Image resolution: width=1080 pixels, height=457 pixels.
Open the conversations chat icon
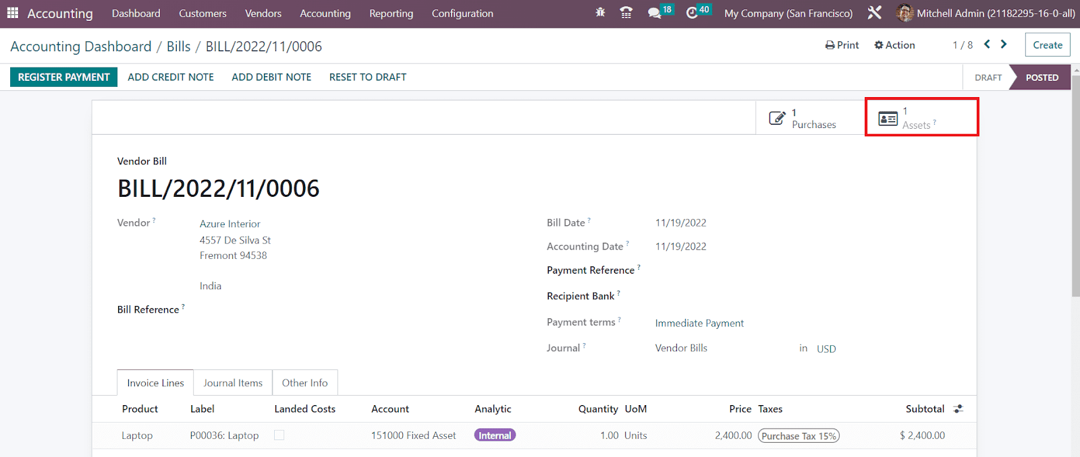pos(654,13)
